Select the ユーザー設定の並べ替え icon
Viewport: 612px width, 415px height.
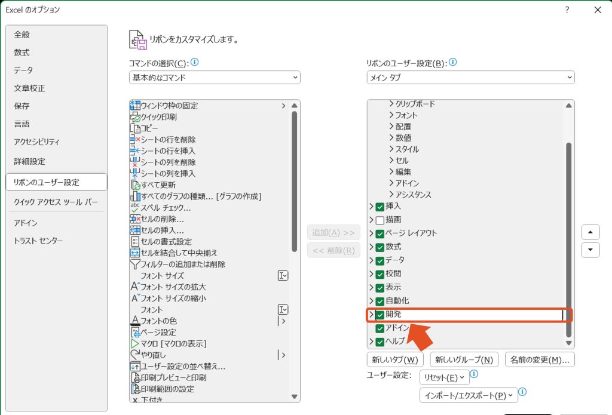[x=135, y=366]
